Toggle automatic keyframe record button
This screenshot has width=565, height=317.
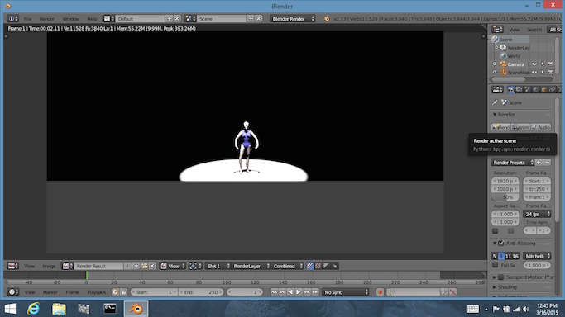point(380,292)
